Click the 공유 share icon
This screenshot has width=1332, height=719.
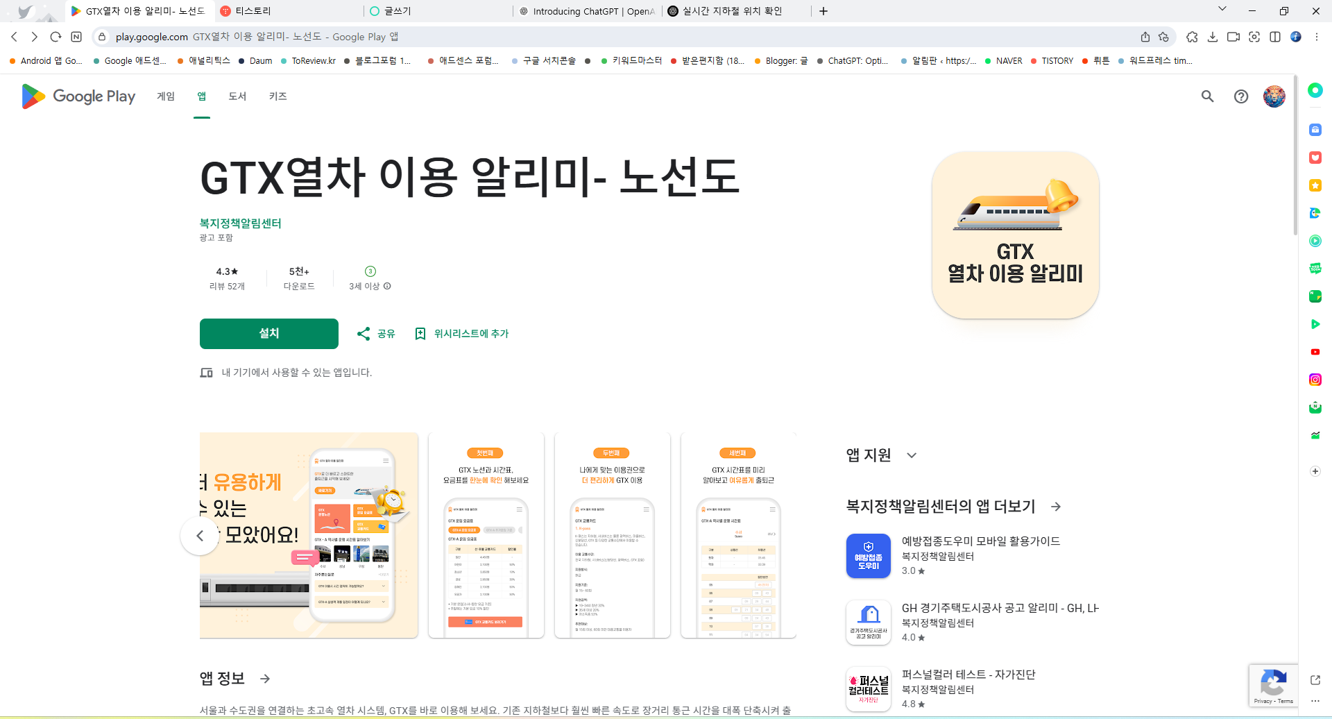coord(364,334)
